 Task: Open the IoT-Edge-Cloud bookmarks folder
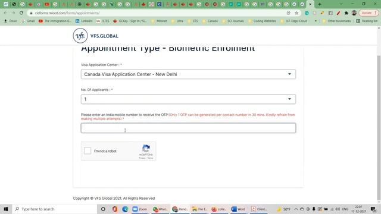coord(293,21)
